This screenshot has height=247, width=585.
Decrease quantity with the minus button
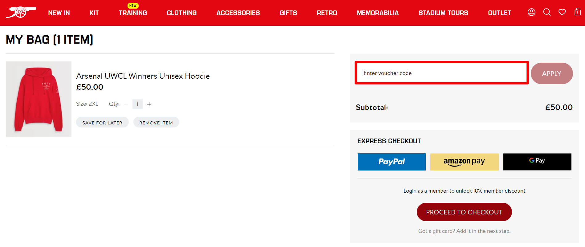point(126,104)
